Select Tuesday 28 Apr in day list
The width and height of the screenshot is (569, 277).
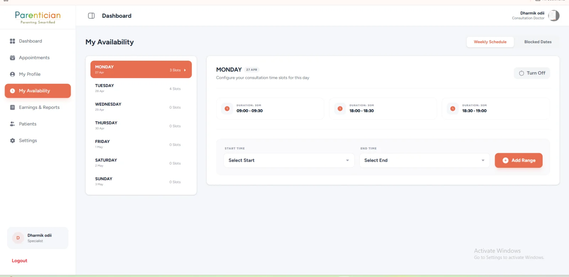[141, 88]
